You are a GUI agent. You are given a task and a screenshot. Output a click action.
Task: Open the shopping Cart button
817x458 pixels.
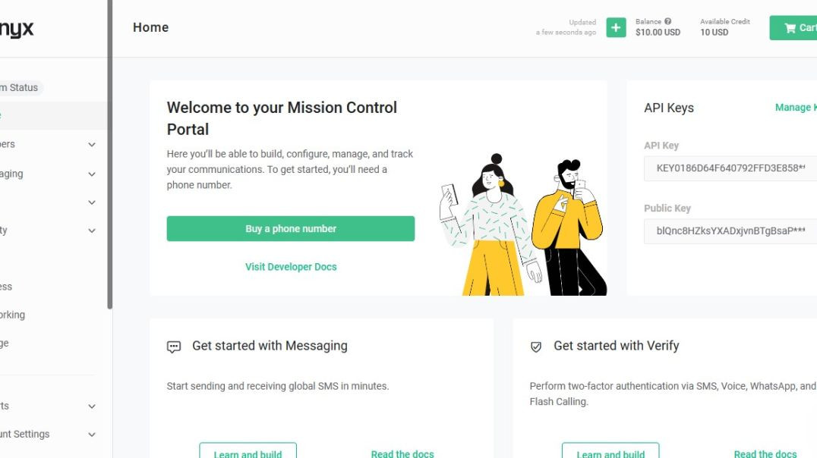click(x=793, y=27)
